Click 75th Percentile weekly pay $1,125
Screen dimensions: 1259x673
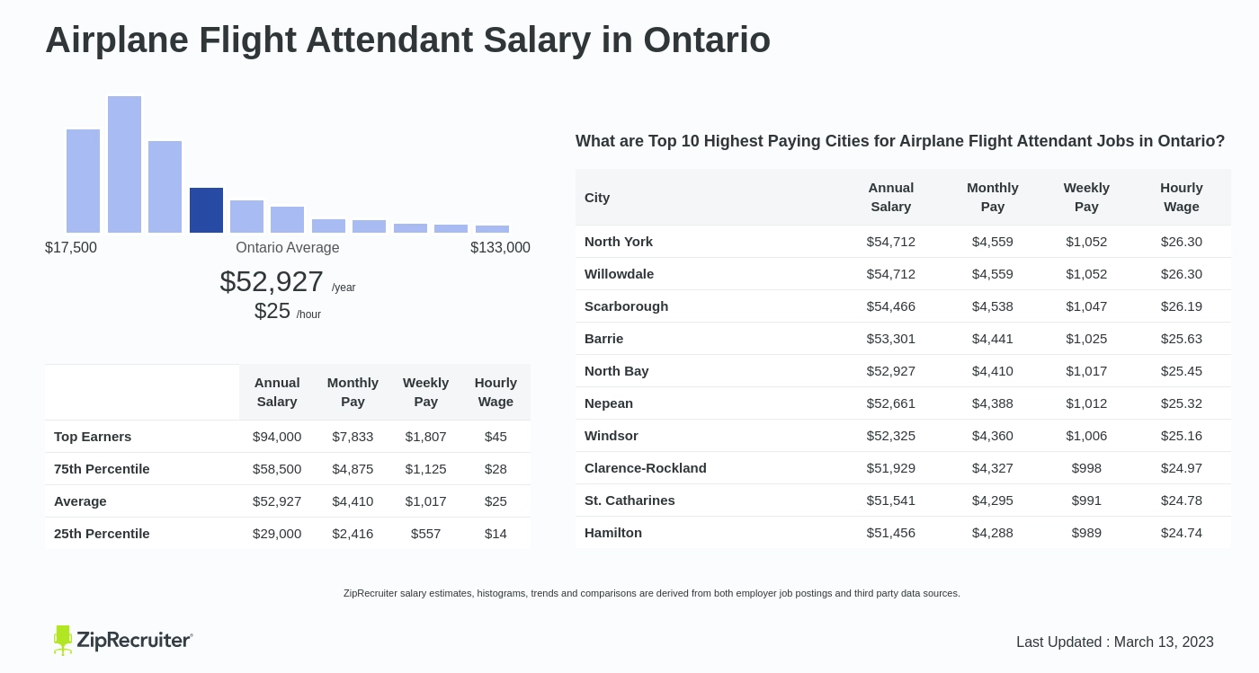tap(425, 468)
